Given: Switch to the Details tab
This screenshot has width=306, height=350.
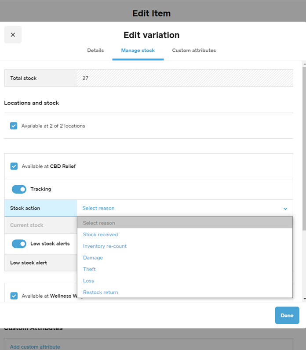Looking at the screenshot, I should tap(95, 51).
